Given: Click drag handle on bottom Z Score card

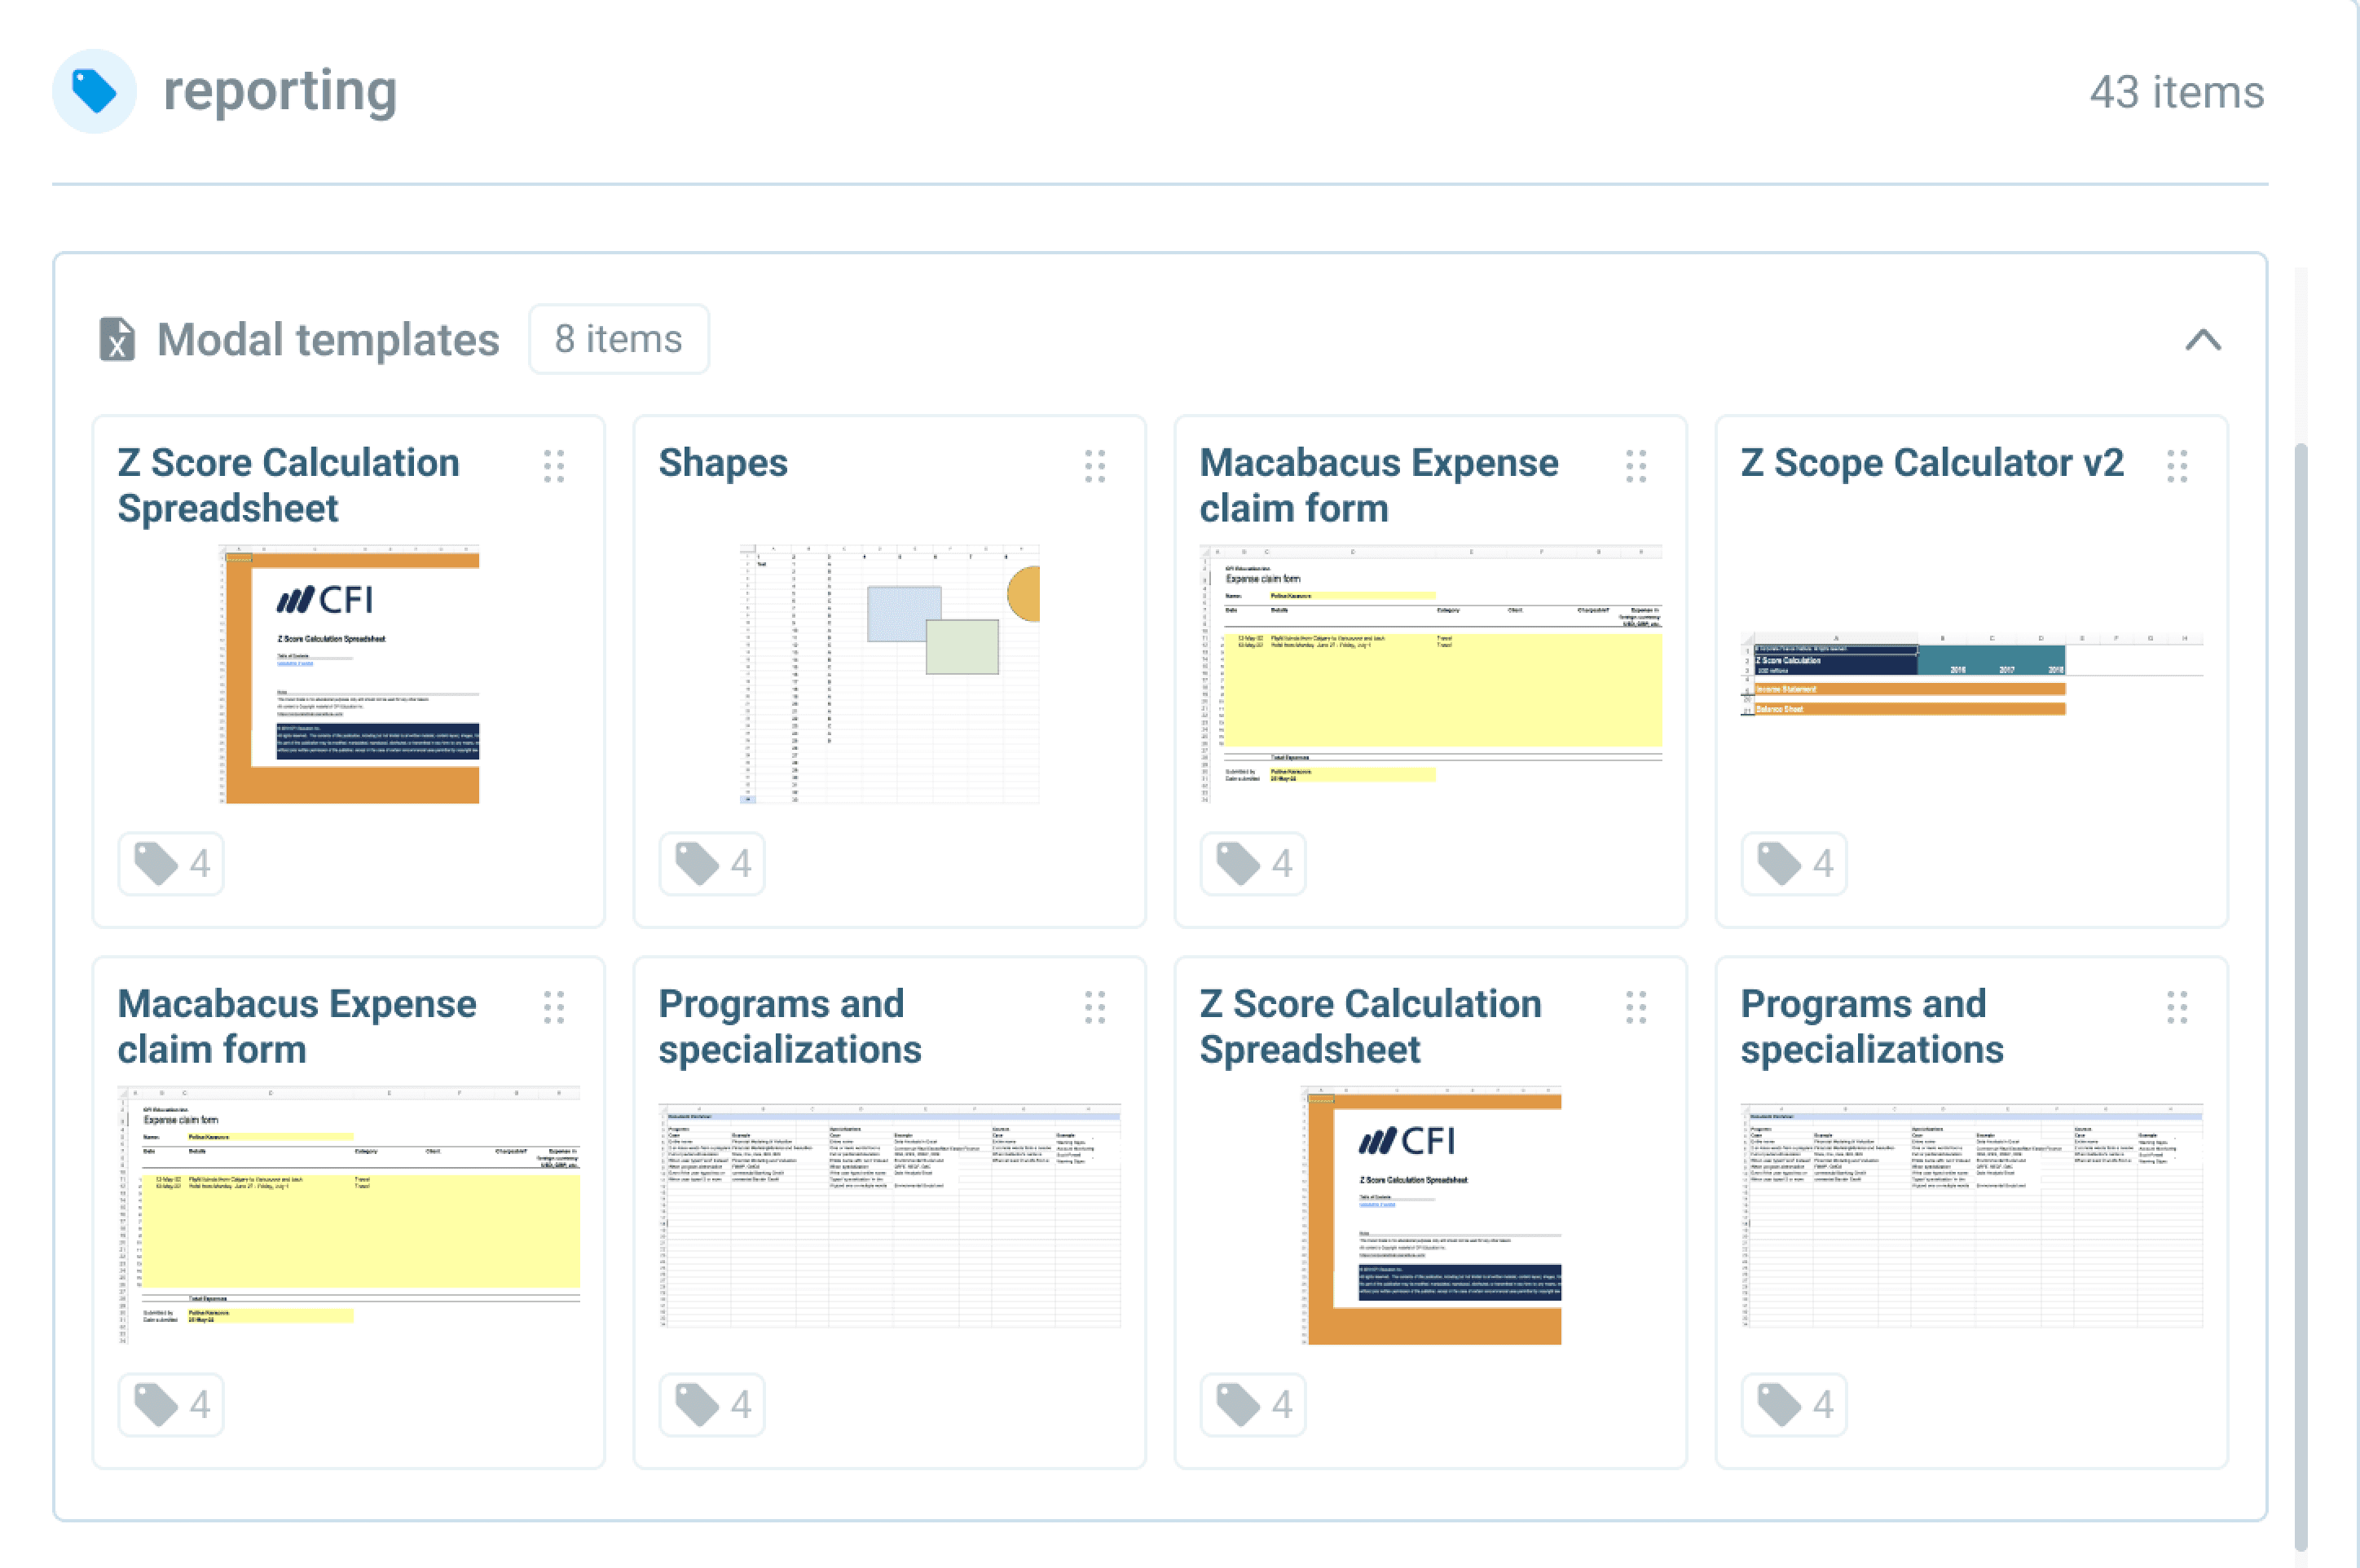Looking at the screenshot, I should point(1636,1007).
